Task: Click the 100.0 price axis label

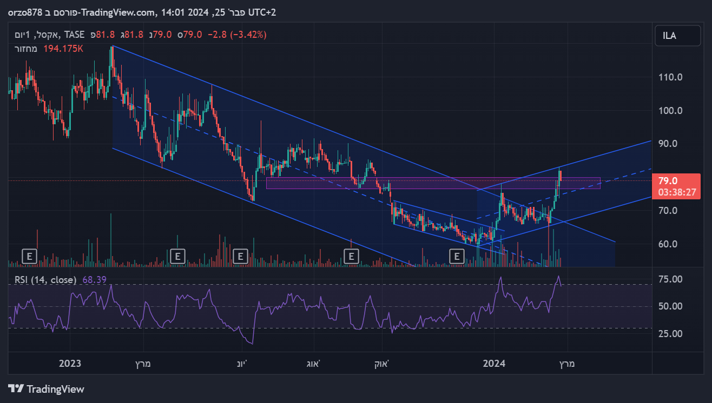Action: [x=671, y=111]
